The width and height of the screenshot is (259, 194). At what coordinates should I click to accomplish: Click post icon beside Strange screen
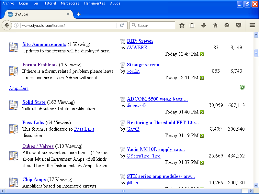123,65
